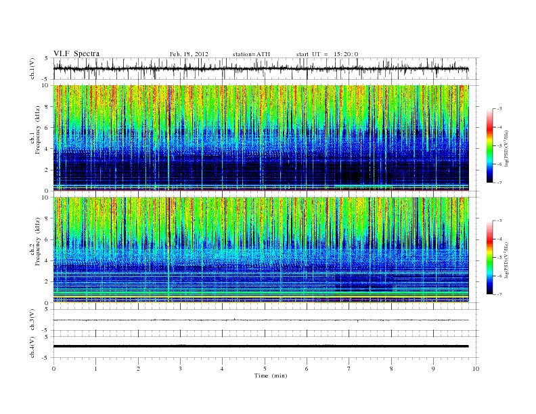
Task: Click the ch.1 color bar "log(PSD)(V²/Hz)" label
Action: [x=506, y=147]
